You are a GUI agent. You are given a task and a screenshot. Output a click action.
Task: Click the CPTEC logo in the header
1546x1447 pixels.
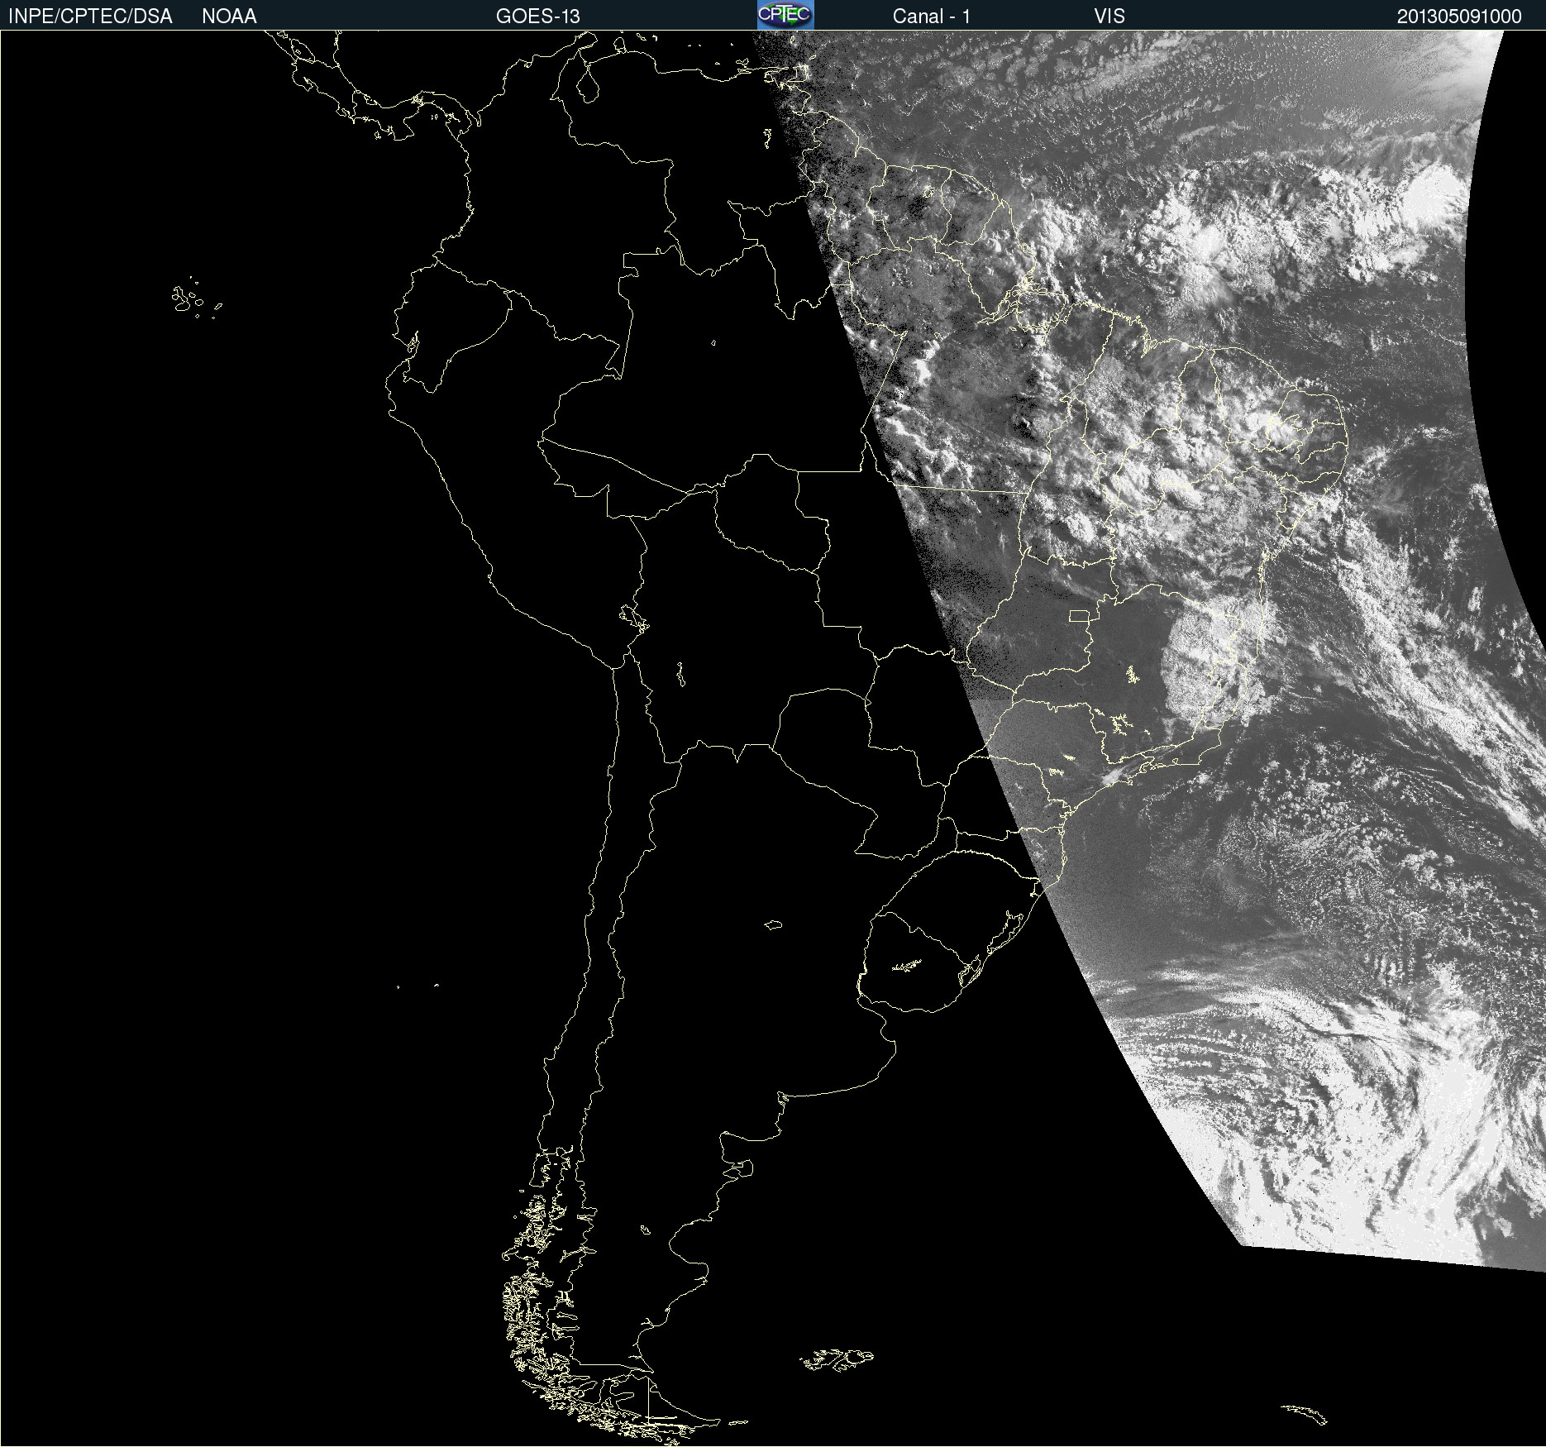tap(785, 15)
